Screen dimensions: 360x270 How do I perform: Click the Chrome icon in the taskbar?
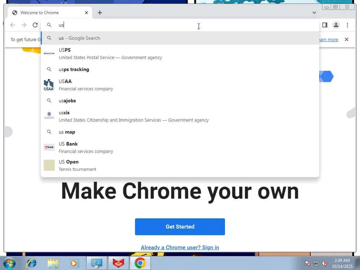140,263
